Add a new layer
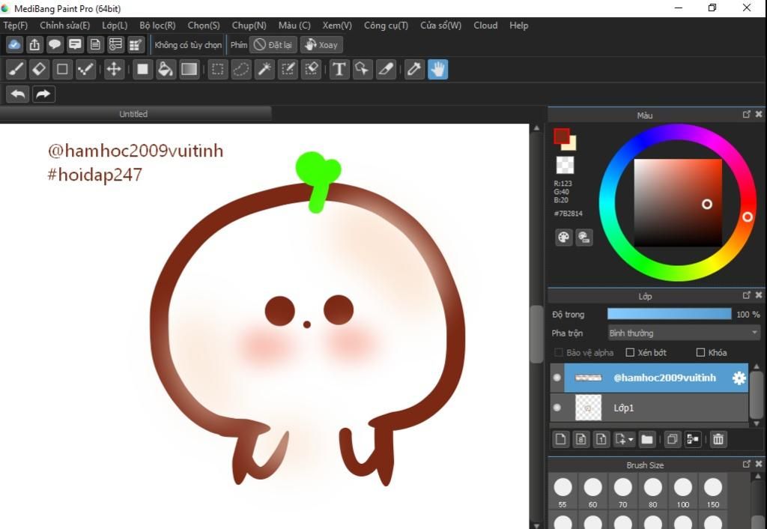 [x=560, y=439]
